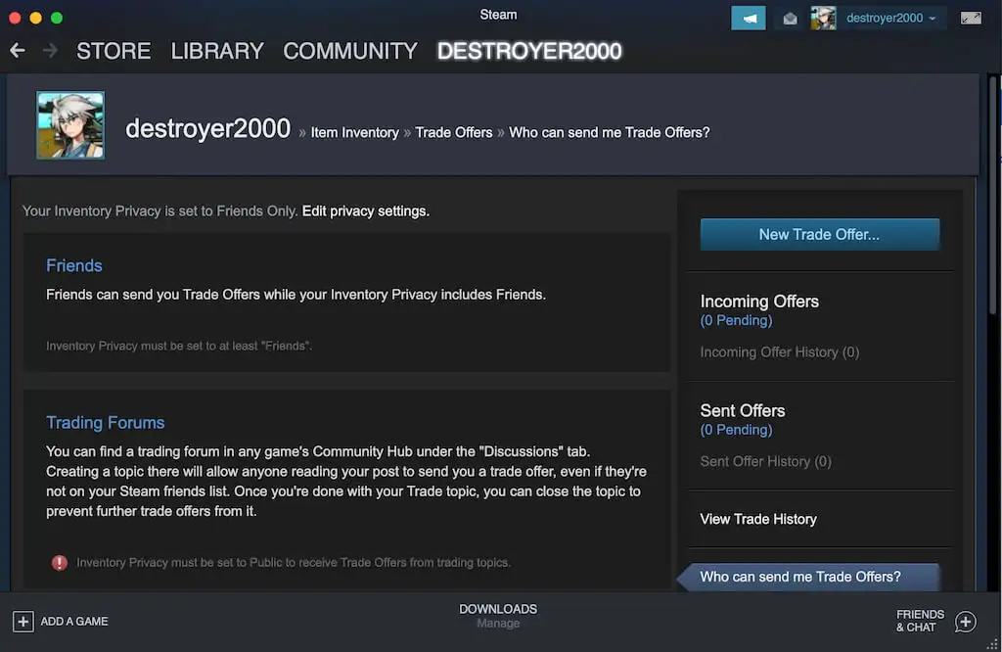
Task: Click the Trading Forums heading
Action: tap(106, 423)
